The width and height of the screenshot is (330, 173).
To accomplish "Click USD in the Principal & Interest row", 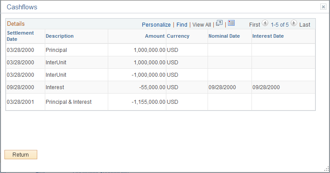I will coord(173,102).
